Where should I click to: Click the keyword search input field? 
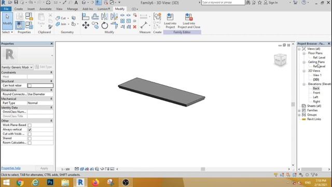coord(223,3)
